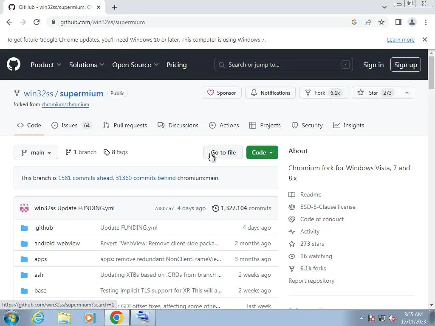Switch to the Pull requests tab
Image resolution: width=435 pixels, height=326 pixels.
click(x=125, y=125)
